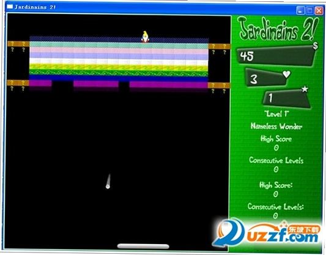Click the lower-left orange question mark brick

pos(18,83)
